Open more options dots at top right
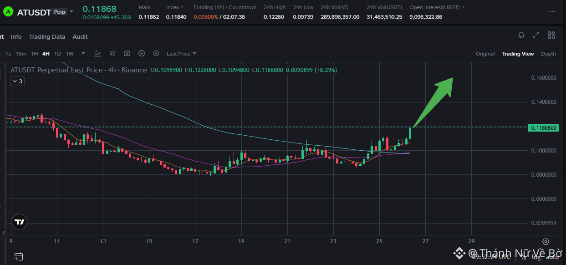 coord(552,12)
